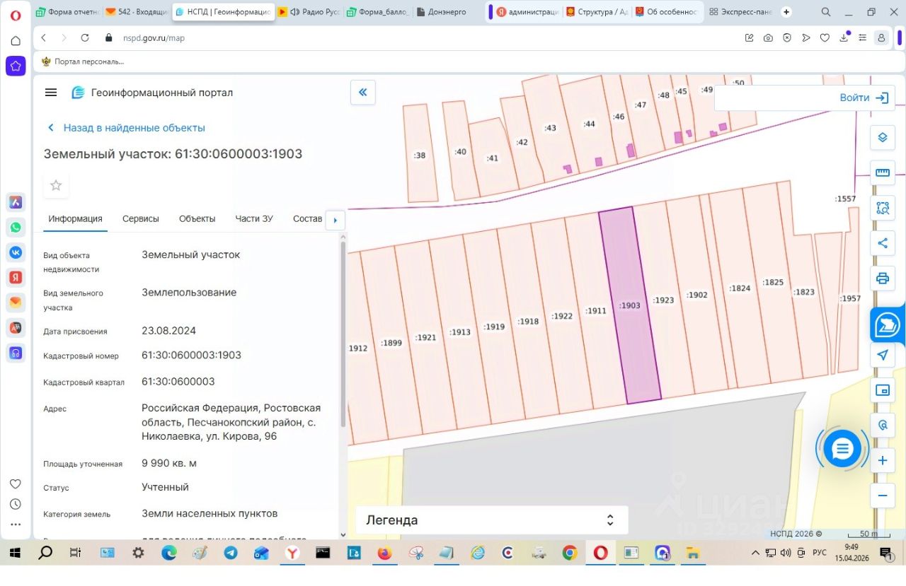Click the Землепользование value
The width and height of the screenshot is (906, 586).
click(189, 292)
